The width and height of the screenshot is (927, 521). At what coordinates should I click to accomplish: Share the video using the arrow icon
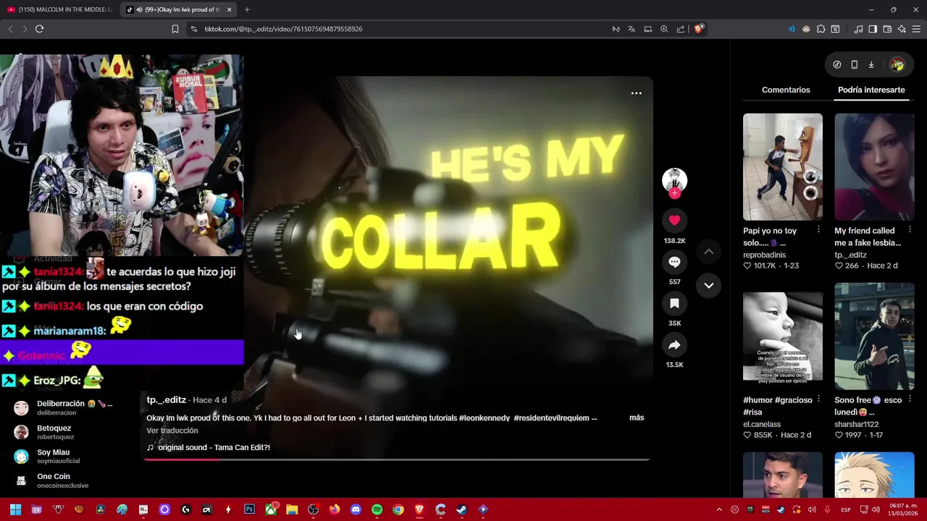[674, 345]
